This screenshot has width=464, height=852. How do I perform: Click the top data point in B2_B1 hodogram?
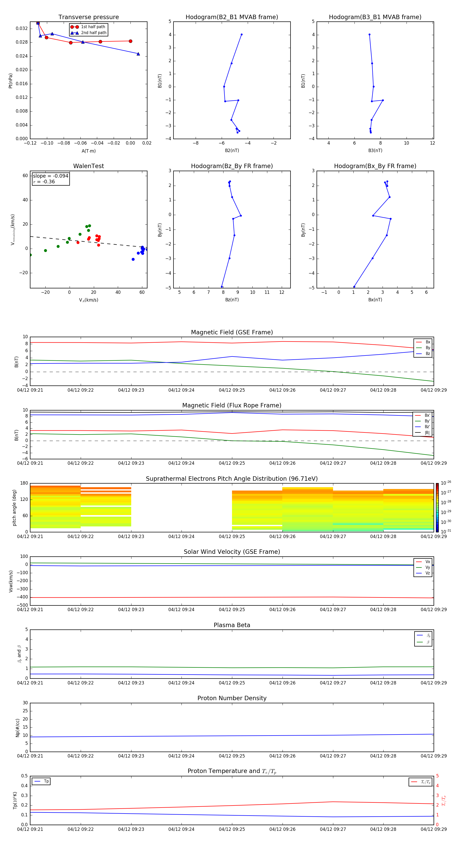242,34
